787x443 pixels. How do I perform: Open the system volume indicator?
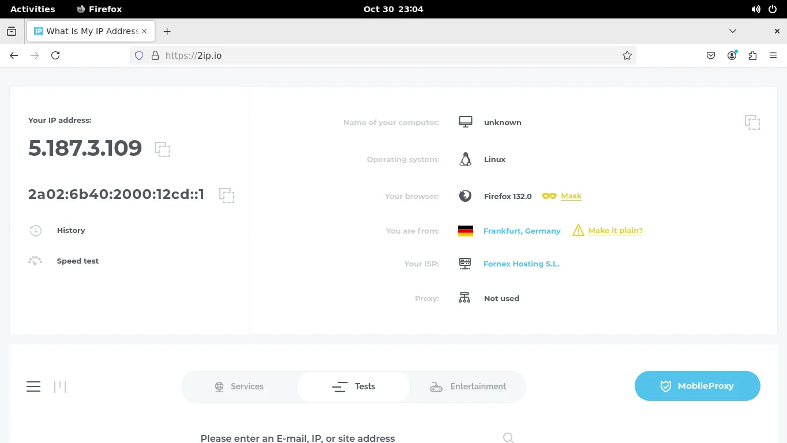[756, 9]
